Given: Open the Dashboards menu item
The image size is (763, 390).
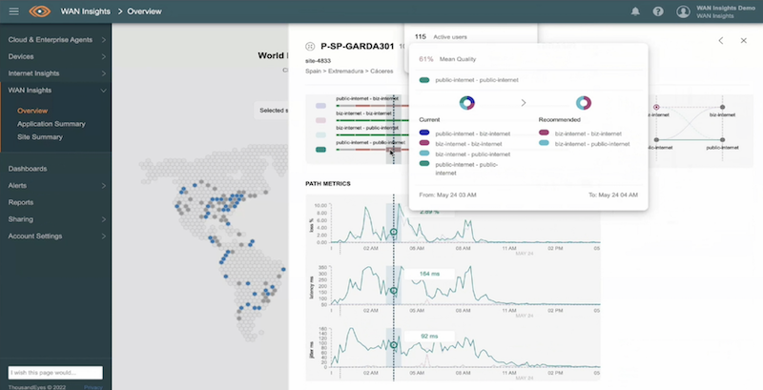Looking at the screenshot, I should [28, 169].
